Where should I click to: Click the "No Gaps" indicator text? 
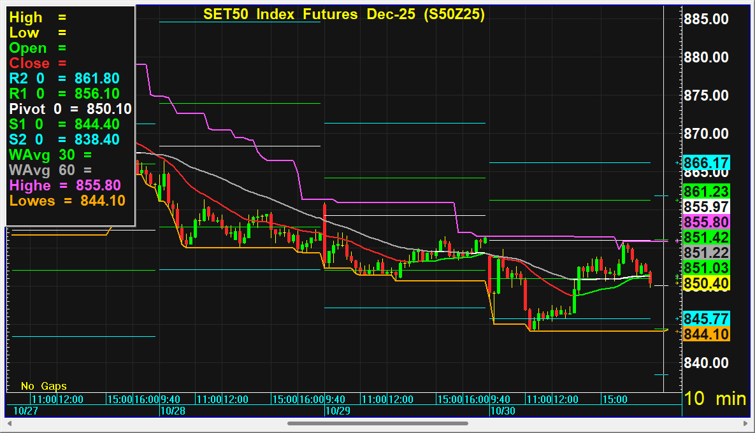[43, 386]
